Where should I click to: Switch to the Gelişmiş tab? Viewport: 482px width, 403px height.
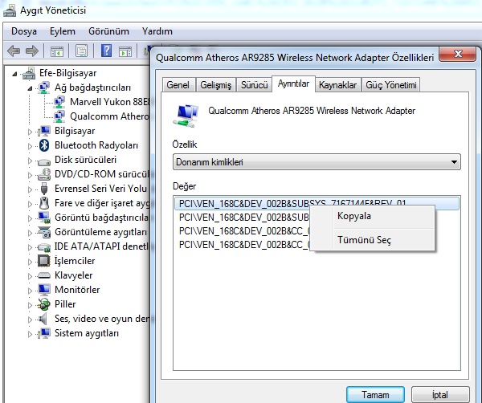pos(216,85)
